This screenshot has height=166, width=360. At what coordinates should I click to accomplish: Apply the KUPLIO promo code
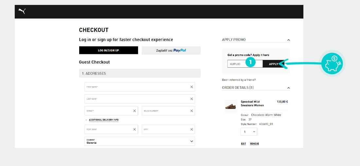[273, 64]
